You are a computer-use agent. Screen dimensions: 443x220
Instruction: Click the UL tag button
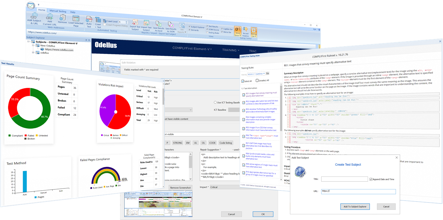click(x=196, y=143)
